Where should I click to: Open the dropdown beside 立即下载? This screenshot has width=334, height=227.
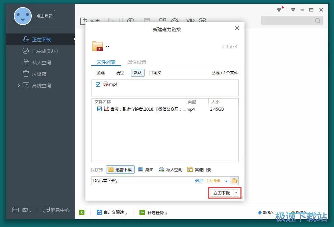coord(236,193)
